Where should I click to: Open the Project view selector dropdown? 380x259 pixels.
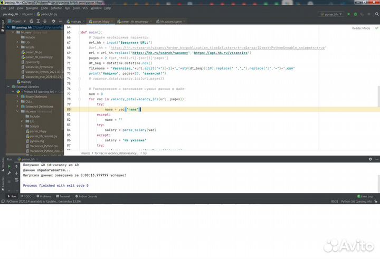point(17,21)
